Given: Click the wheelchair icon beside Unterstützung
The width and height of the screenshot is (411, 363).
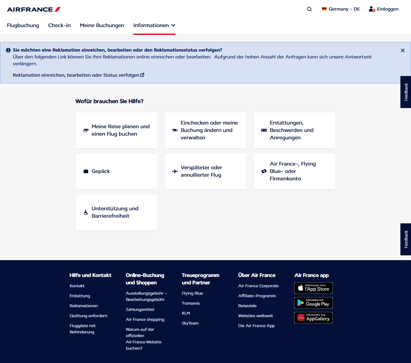Looking at the screenshot, I should click(x=86, y=212).
